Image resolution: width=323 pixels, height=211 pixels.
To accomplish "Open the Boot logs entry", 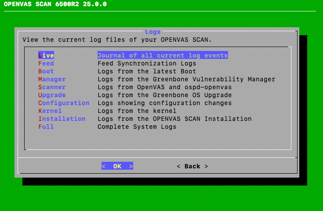I will click(x=46, y=71).
